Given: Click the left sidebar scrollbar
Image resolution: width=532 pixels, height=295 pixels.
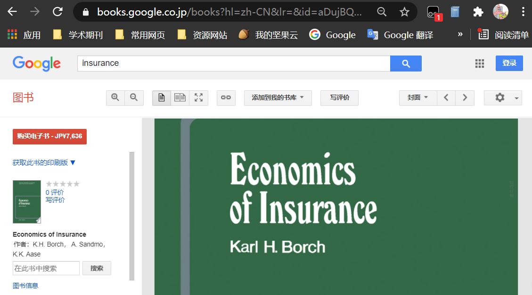Looking at the screenshot, I should tap(131, 216).
